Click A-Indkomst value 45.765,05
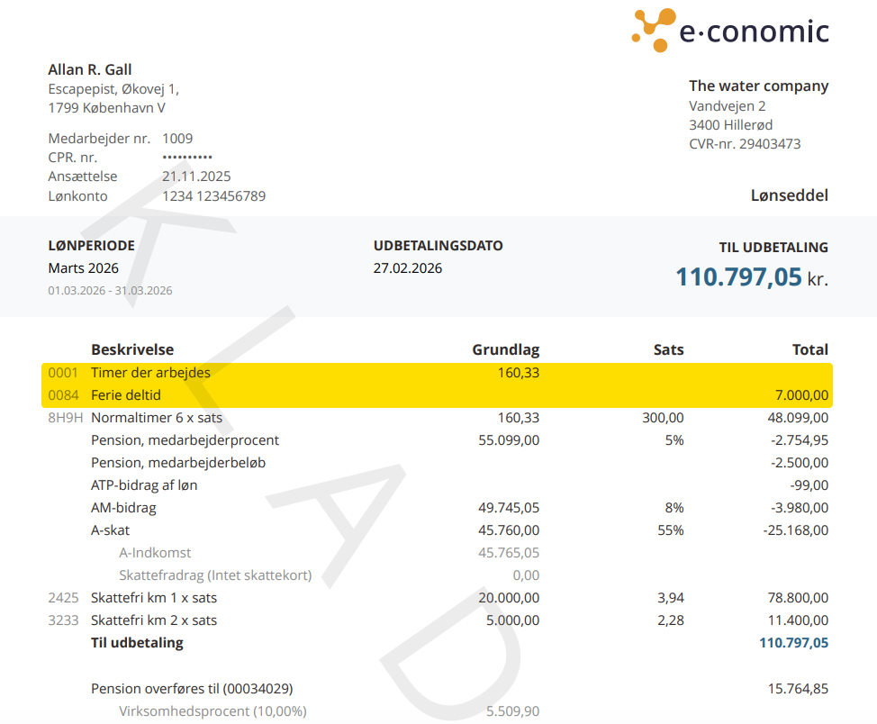Image resolution: width=877 pixels, height=724 pixels. click(x=509, y=553)
